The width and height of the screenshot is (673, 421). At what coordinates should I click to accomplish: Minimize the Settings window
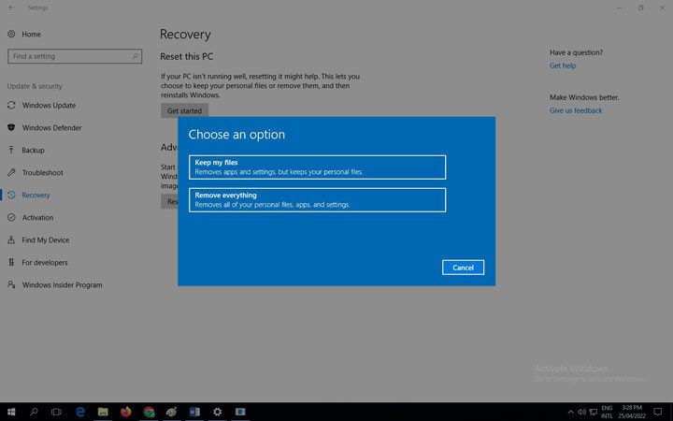(x=620, y=7)
